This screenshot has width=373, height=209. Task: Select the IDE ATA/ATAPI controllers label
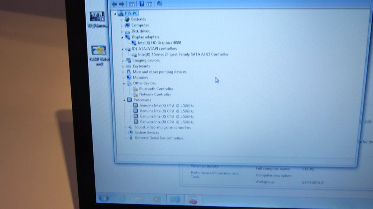154,49
